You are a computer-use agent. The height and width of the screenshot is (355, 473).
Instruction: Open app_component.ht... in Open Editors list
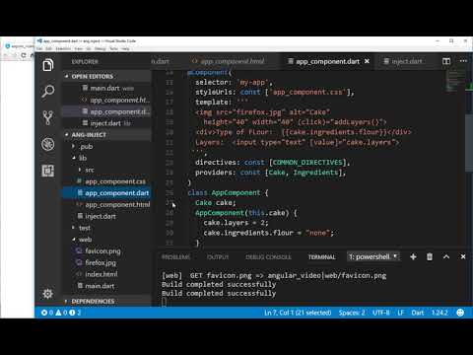click(107, 100)
